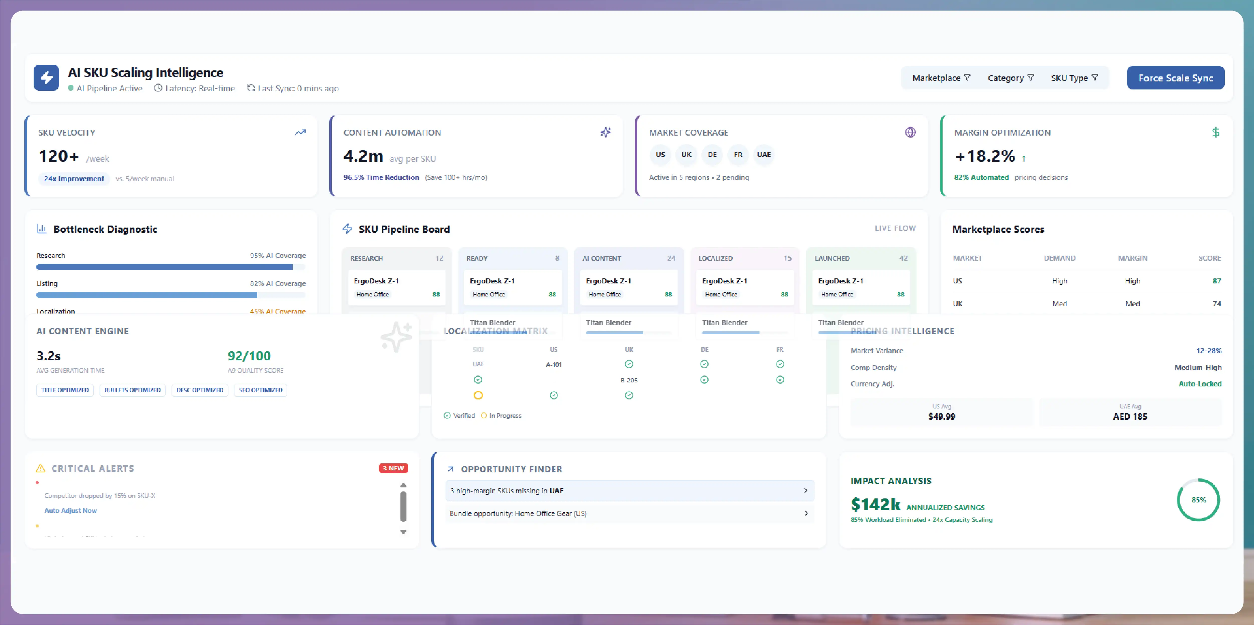Click the Critical Alerts warning triangle icon
The image size is (1254, 625).
tap(40, 468)
